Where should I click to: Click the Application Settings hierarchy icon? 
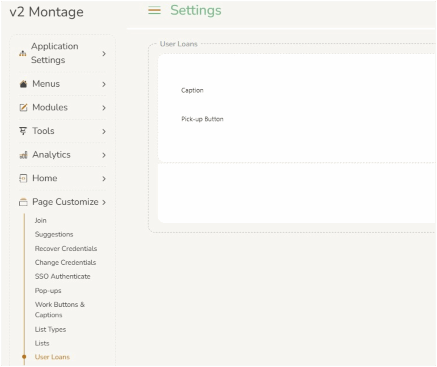(23, 54)
